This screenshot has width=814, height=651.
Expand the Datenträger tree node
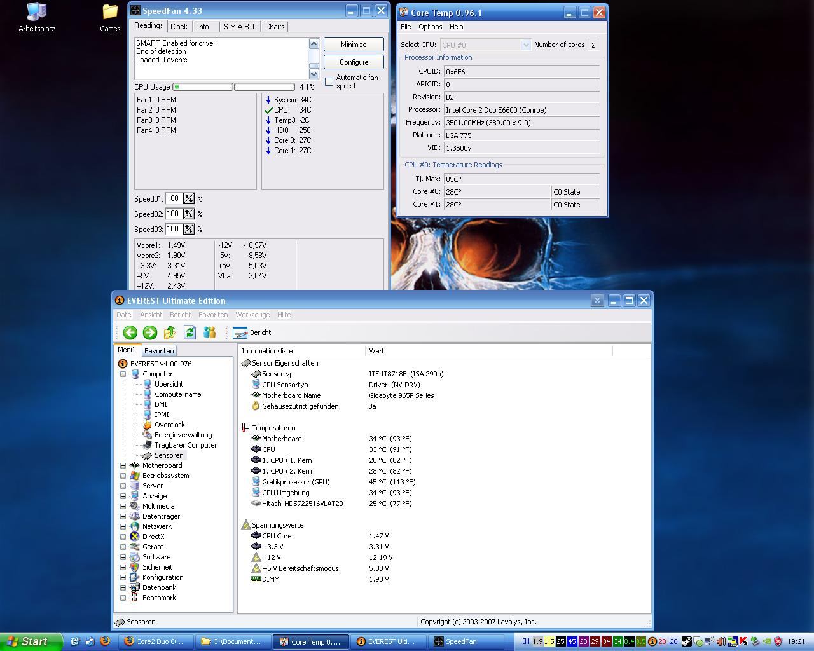[x=123, y=516]
